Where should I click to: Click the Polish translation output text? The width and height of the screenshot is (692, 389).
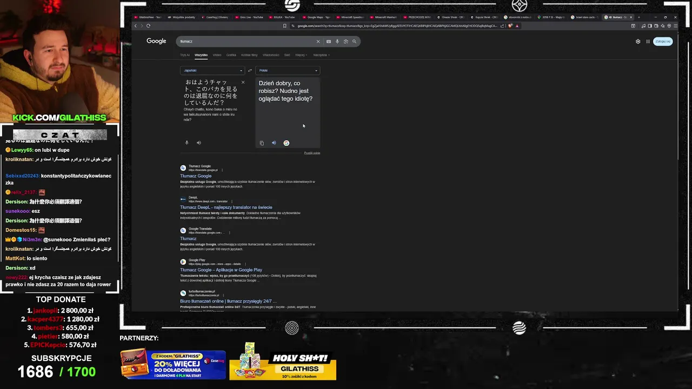point(285,91)
